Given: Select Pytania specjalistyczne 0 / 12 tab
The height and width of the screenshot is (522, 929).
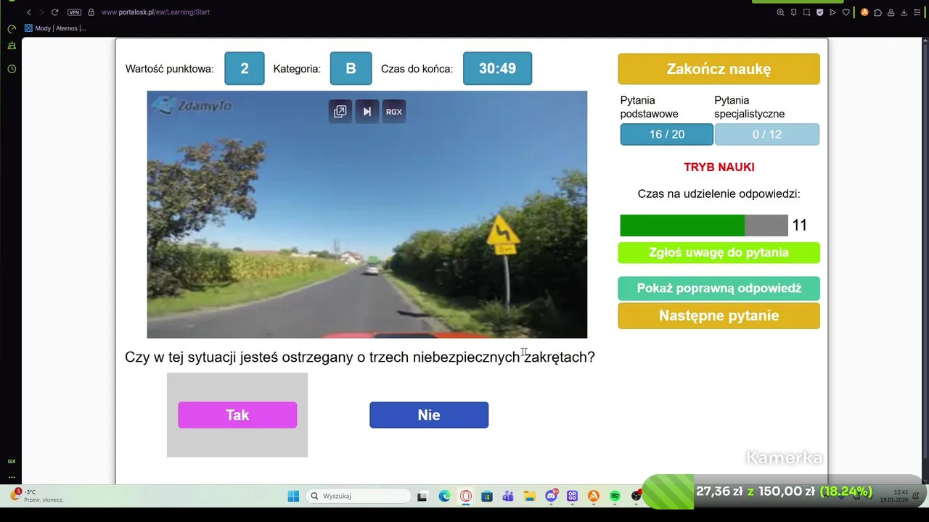Looking at the screenshot, I should tap(767, 134).
